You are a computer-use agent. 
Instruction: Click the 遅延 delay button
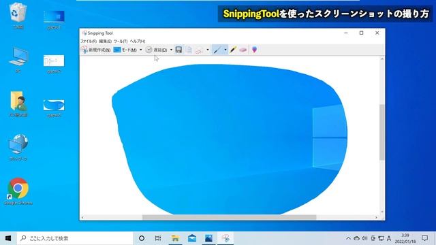(157, 50)
